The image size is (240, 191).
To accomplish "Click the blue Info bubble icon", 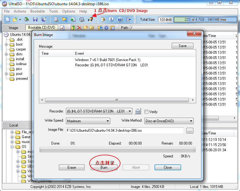I will (x=111, y=20).
